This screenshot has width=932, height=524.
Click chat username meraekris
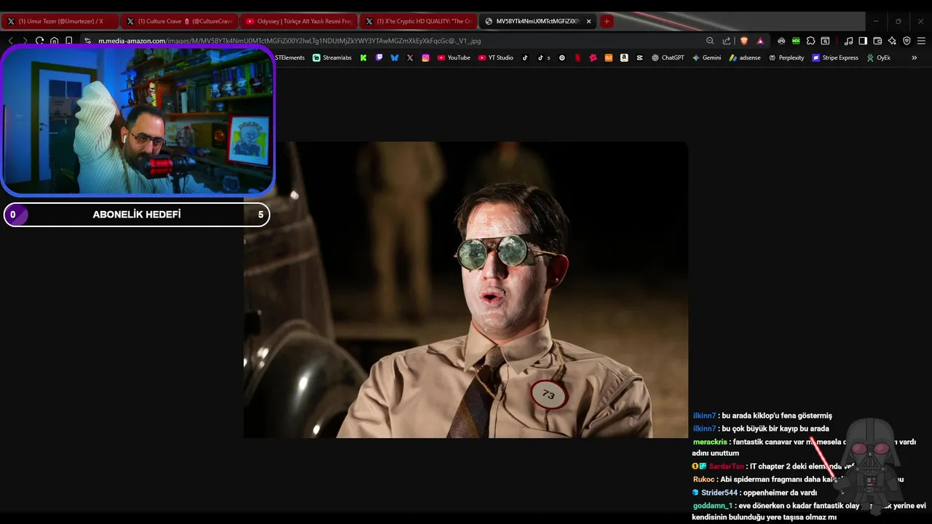pos(710,442)
